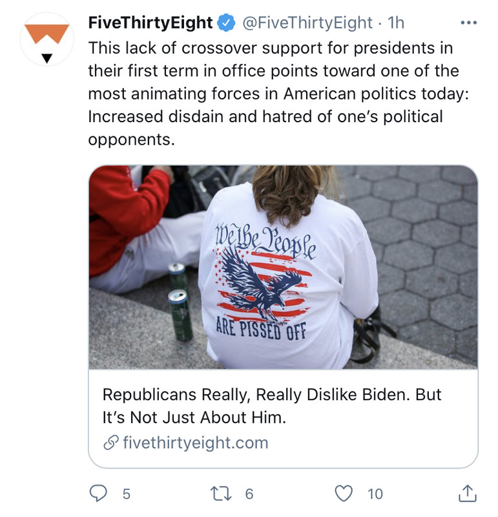Screen dimensions: 498x517
Task: Open the three-dot more options menu
Action: tap(468, 23)
